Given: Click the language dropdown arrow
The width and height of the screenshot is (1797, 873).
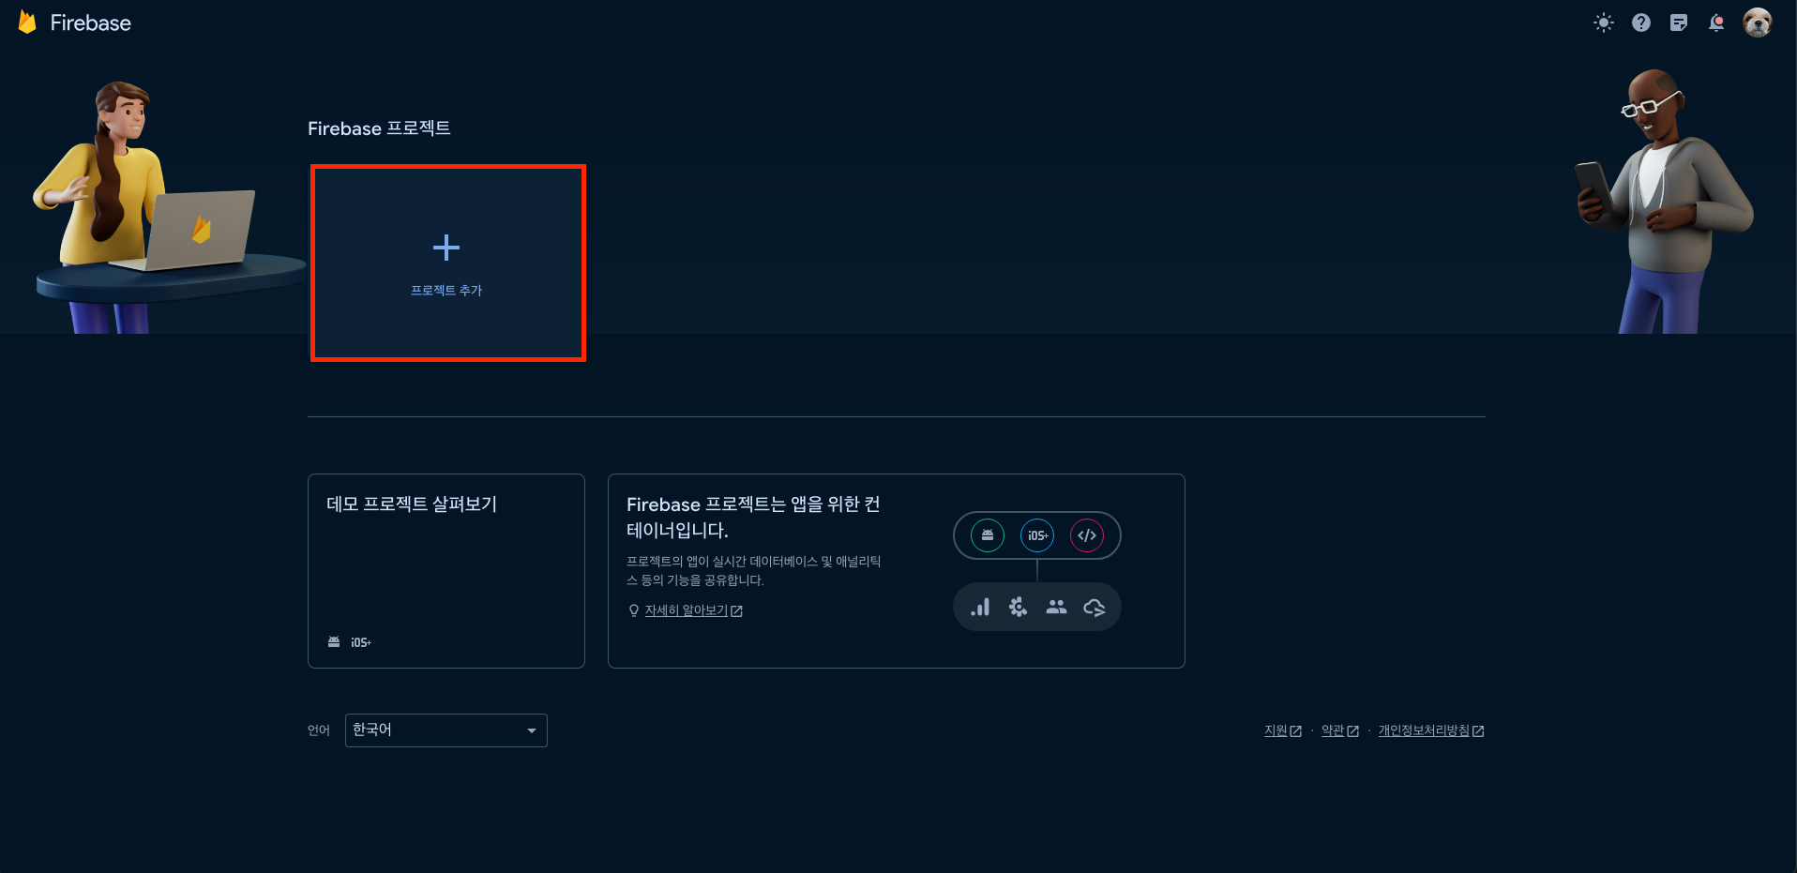Looking at the screenshot, I should pyautogui.click(x=532, y=730).
